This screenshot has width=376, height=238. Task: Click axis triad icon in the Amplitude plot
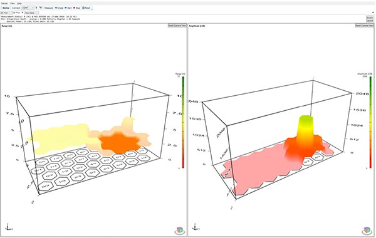click(x=196, y=227)
